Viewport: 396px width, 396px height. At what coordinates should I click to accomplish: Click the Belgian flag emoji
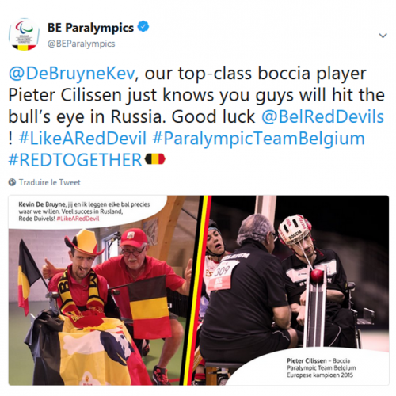click(155, 159)
